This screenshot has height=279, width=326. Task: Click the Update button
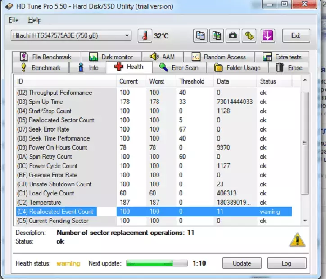pyautogui.click(x=242, y=263)
